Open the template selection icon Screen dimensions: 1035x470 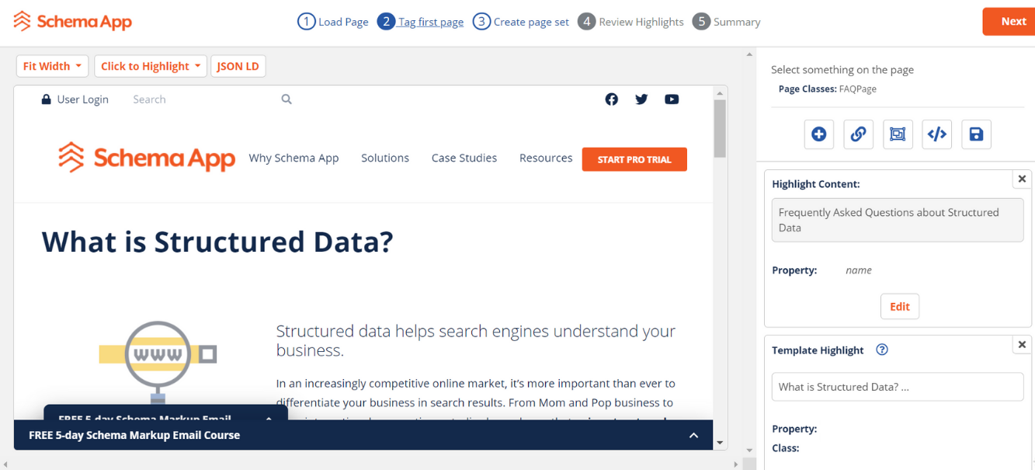click(x=898, y=134)
